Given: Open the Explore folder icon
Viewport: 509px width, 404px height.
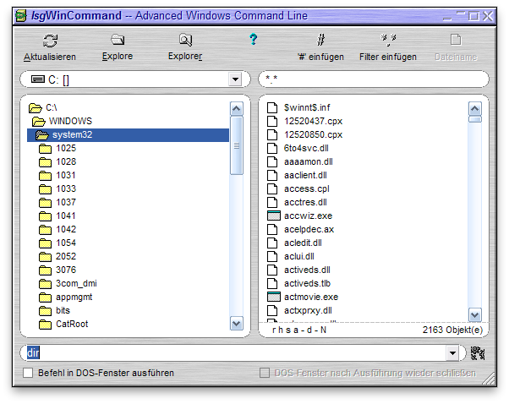Looking at the screenshot, I should [x=118, y=40].
